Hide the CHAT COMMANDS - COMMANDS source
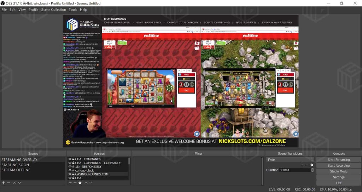This screenshot has height=192, width=362. pyautogui.click(x=70, y=163)
